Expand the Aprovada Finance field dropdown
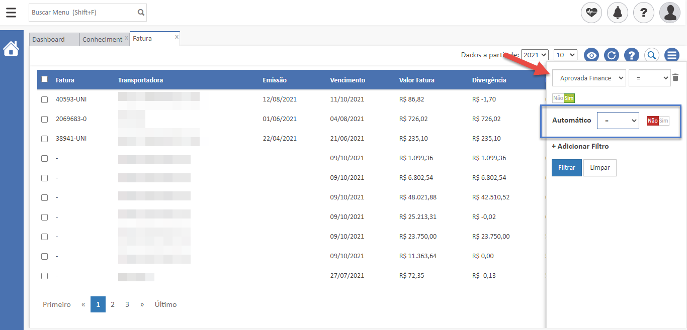The width and height of the screenshot is (687, 330). coord(589,78)
